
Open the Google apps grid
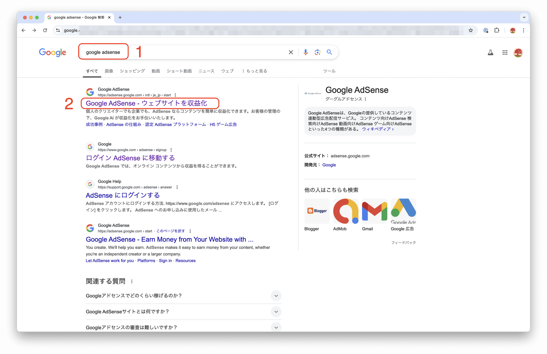pos(505,52)
